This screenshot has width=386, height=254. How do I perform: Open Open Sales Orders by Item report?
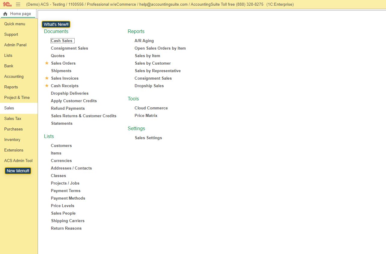[160, 48]
